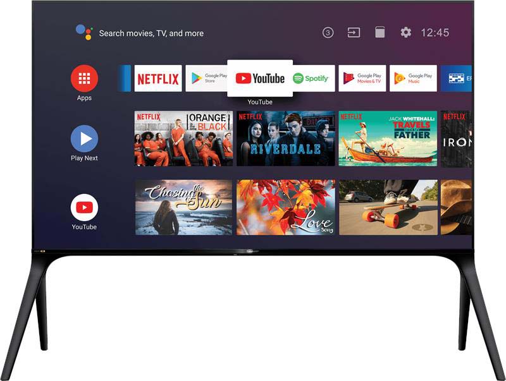Launch Google Play Movies & TV tile
Screen dimensions: 506x381
[x=362, y=78]
